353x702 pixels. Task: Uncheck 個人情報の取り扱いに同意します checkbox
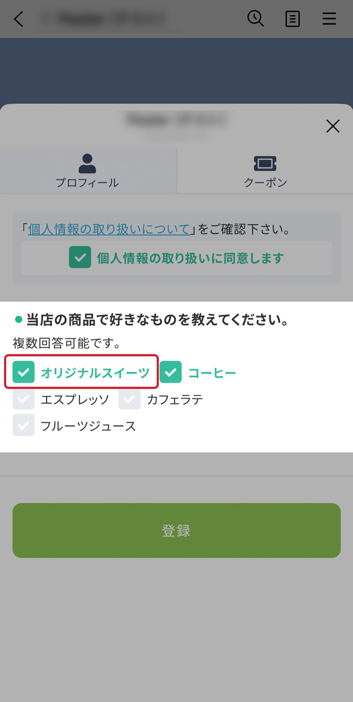pyautogui.click(x=80, y=258)
